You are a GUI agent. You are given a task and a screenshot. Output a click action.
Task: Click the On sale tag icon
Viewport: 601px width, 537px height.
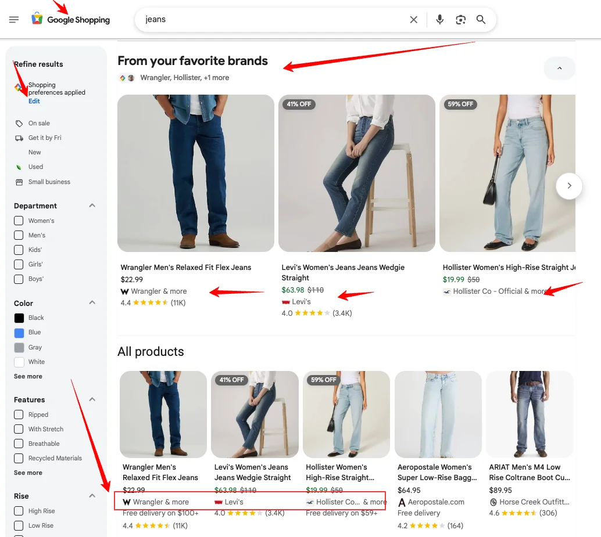[19, 123]
